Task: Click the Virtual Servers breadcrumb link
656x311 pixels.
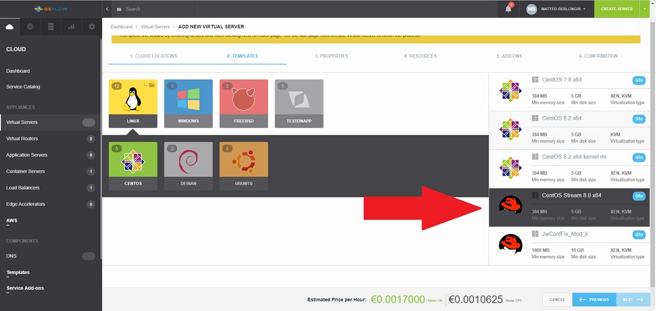Action: pos(154,26)
